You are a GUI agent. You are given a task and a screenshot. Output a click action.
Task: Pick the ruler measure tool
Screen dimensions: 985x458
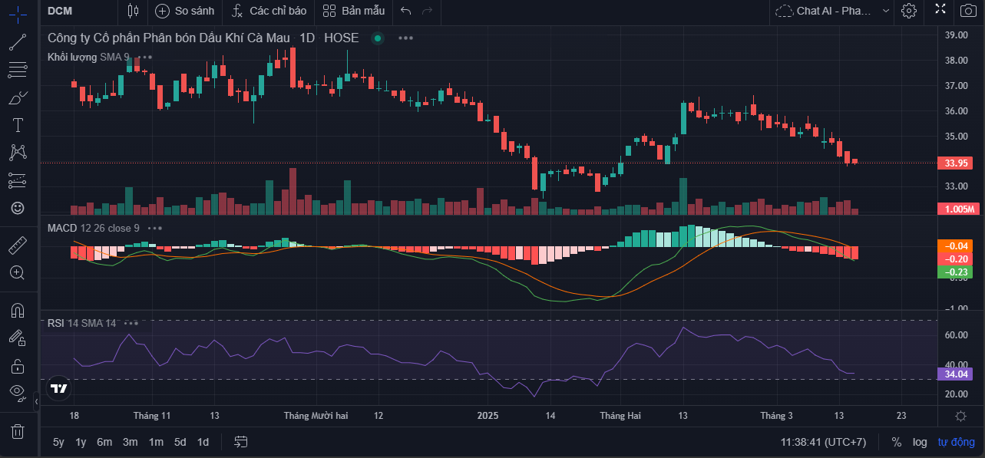pyautogui.click(x=17, y=245)
